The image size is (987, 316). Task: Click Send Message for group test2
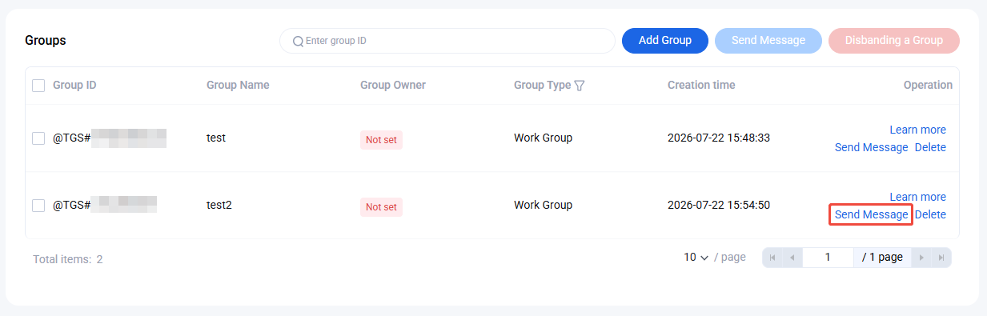coord(871,214)
